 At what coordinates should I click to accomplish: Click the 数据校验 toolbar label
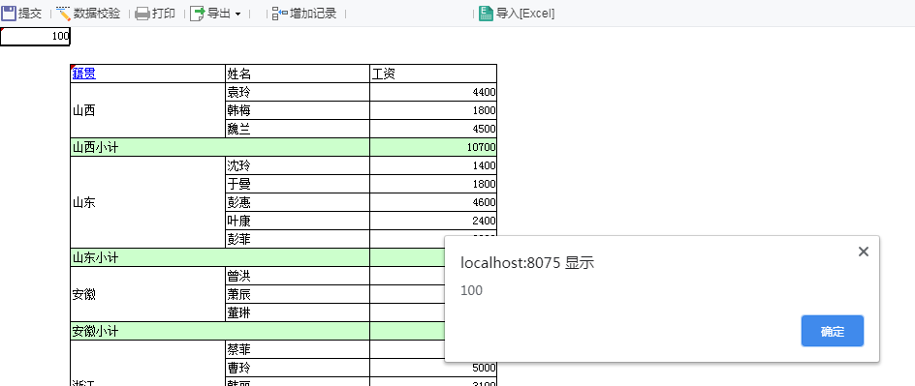coord(97,14)
